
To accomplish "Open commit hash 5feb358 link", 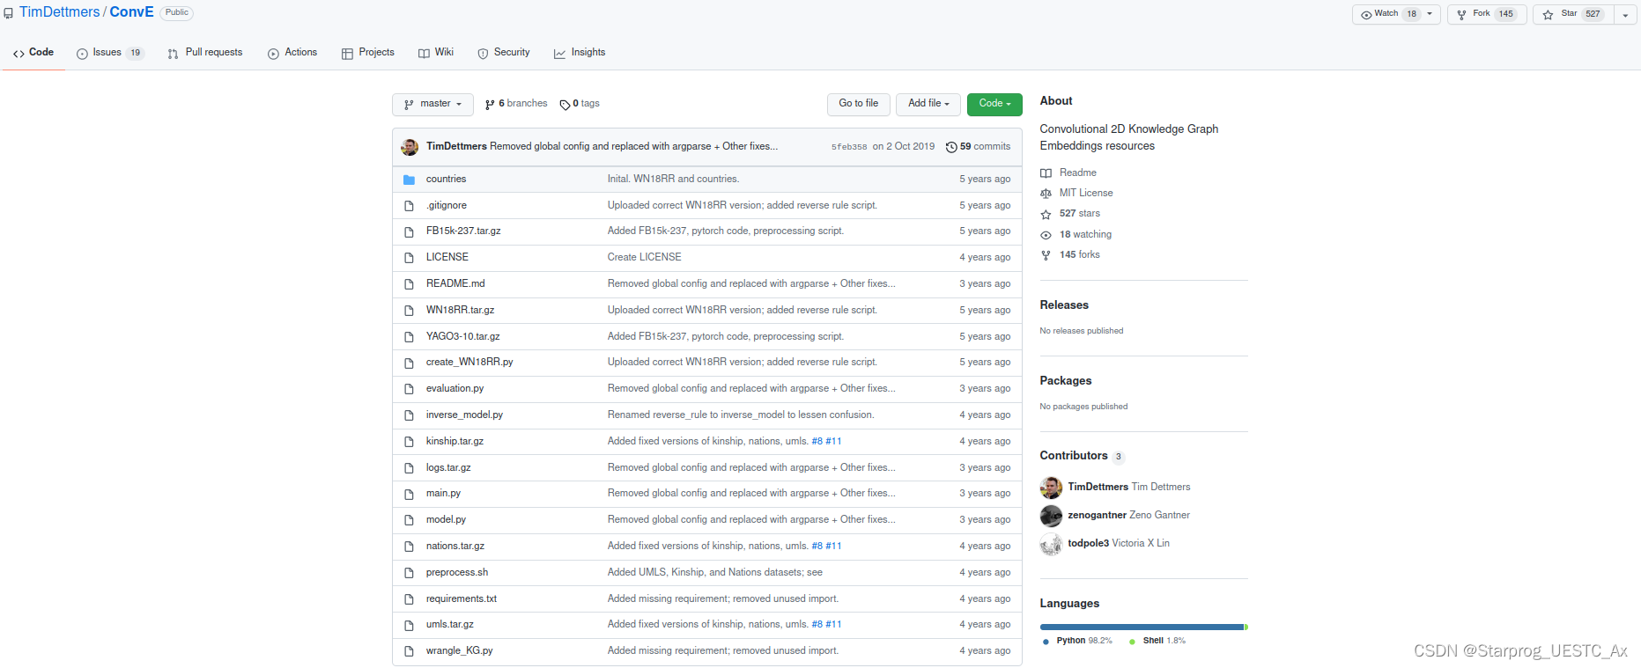I will pos(849,147).
